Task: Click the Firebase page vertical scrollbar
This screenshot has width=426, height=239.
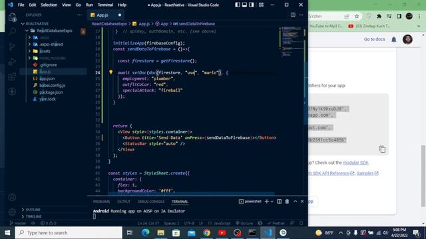Action: pyautogui.click(x=423, y=175)
